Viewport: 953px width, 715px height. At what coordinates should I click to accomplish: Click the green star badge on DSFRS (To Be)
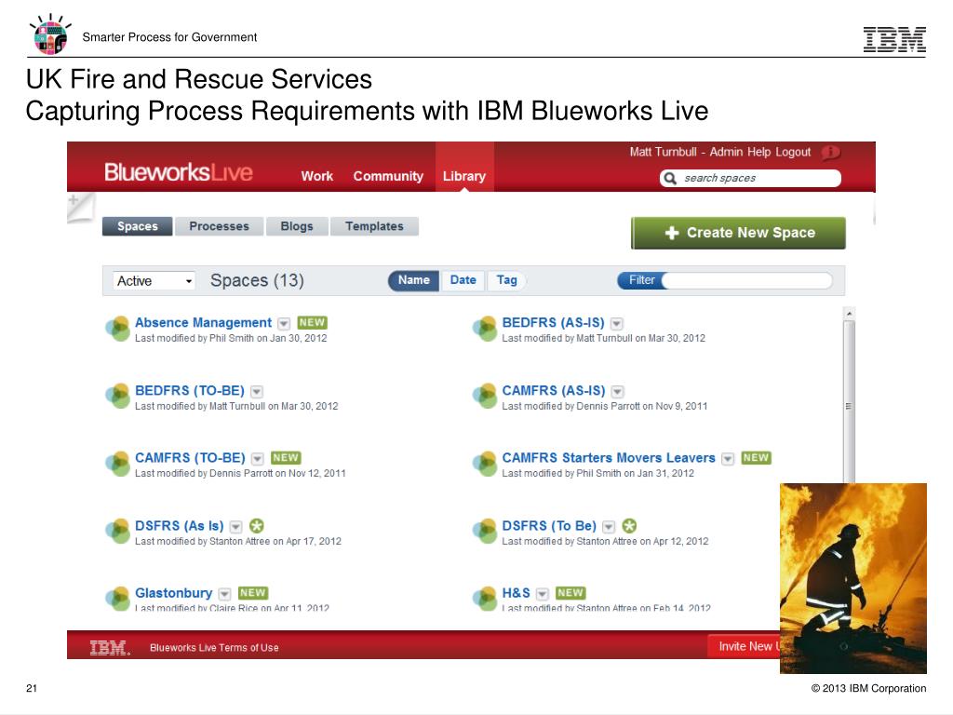pos(630,526)
